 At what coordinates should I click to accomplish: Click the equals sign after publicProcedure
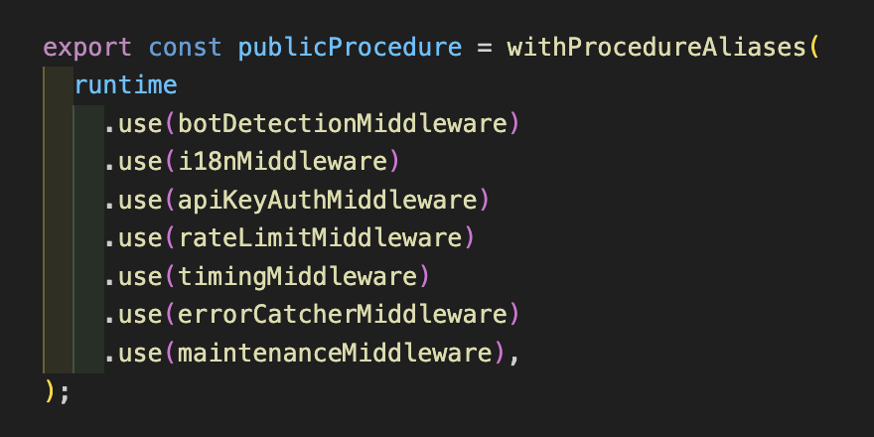coord(484,47)
